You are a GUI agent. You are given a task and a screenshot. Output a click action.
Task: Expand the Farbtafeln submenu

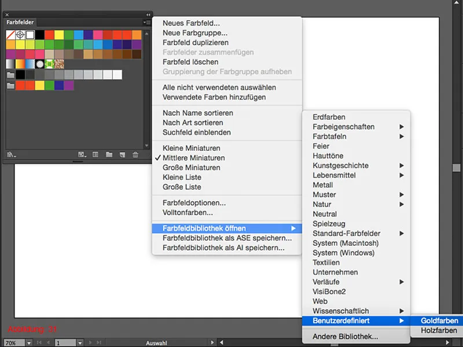[356, 136]
